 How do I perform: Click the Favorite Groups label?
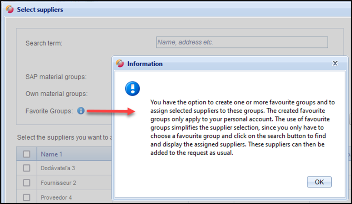[49, 111]
